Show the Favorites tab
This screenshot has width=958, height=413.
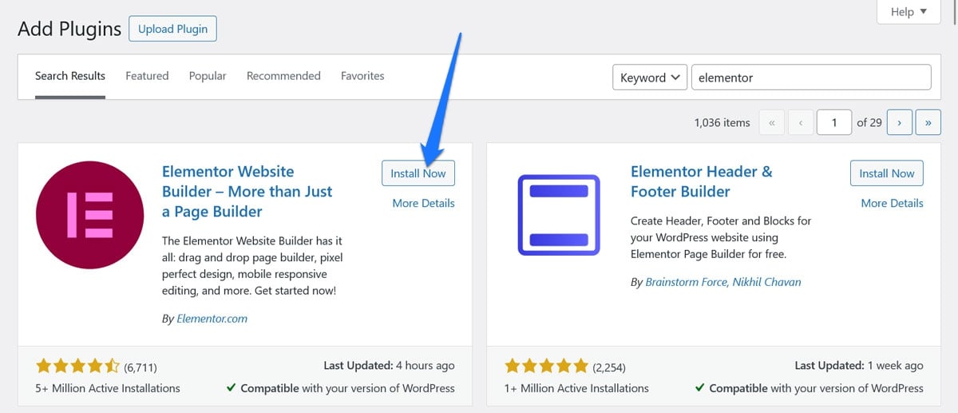point(362,76)
